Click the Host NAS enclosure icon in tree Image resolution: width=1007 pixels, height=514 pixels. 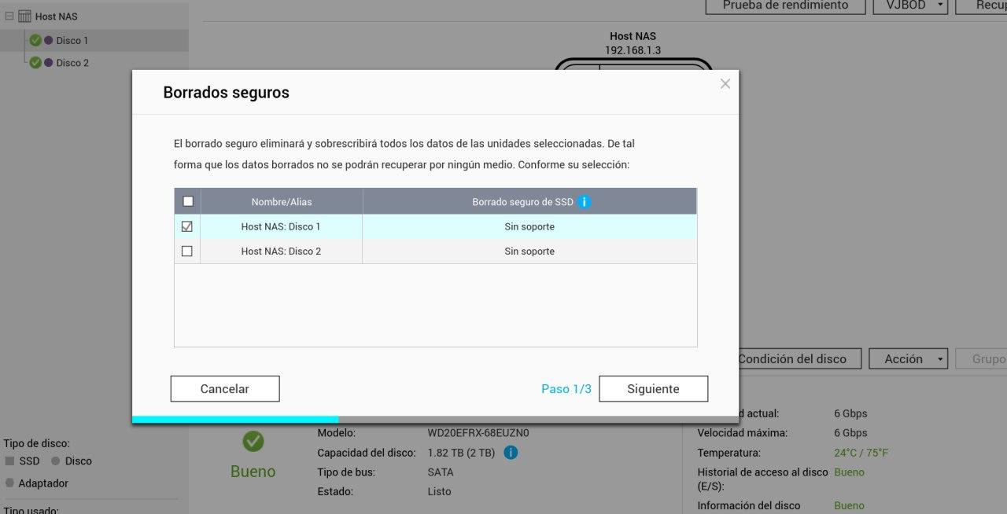pyautogui.click(x=24, y=16)
